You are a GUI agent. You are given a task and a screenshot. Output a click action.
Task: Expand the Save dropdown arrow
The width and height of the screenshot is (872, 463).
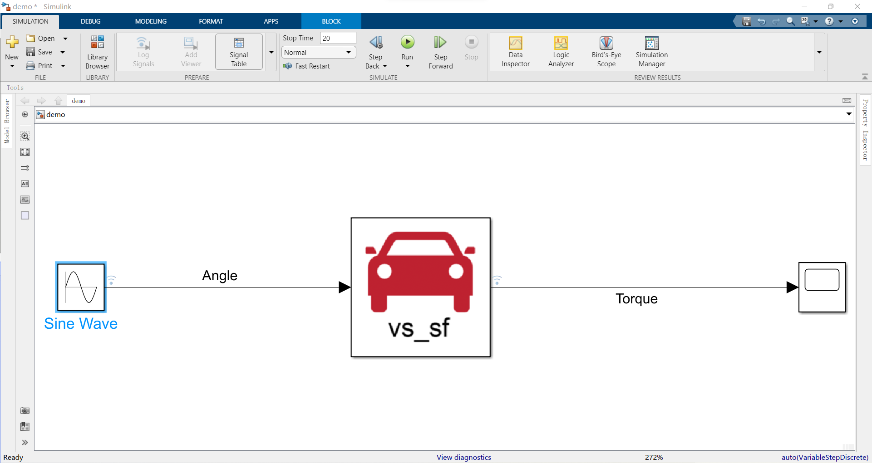[x=63, y=52]
